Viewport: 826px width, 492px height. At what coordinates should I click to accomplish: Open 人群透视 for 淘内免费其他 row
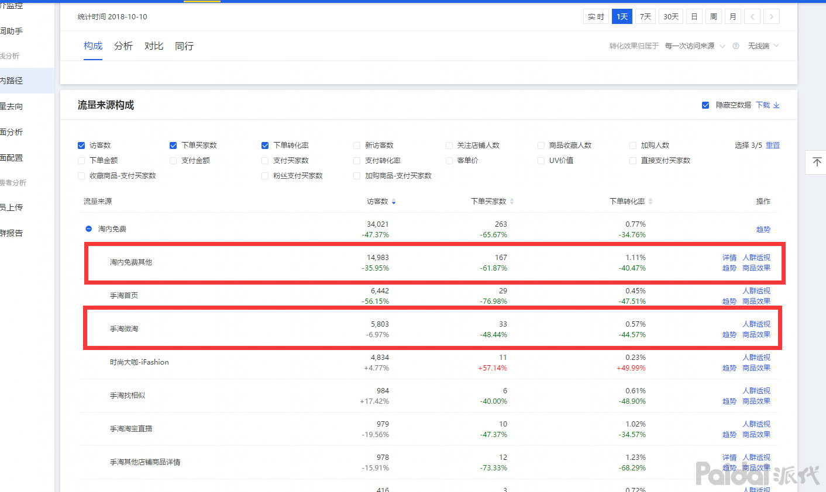click(x=756, y=258)
